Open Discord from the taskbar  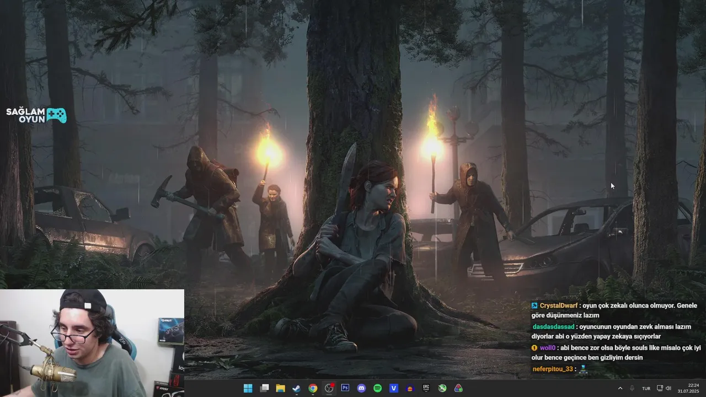pyautogui.click(x=361, y=388)
